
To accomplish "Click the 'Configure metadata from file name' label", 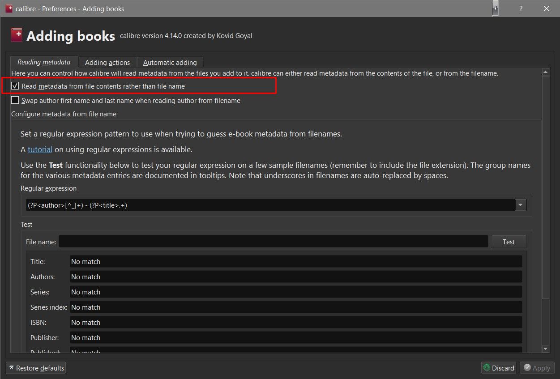I will [64, 114].
